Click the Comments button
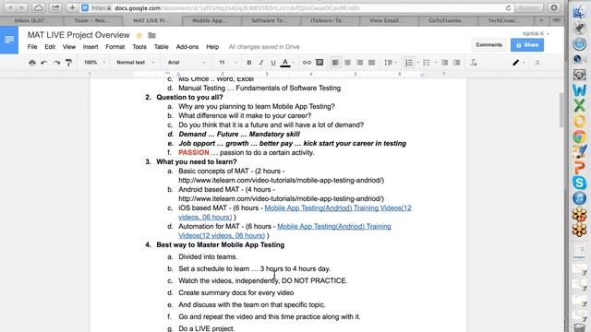The image size is (591, 332). coord(488,45)
